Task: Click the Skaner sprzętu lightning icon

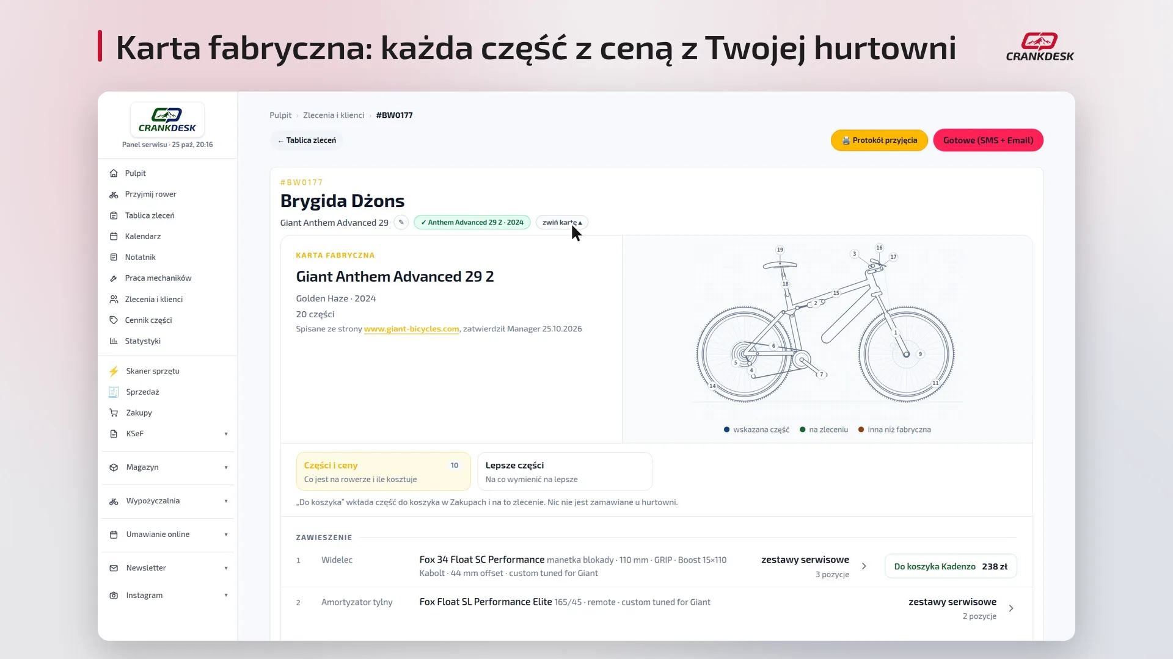Action: [x=114, y=371]
